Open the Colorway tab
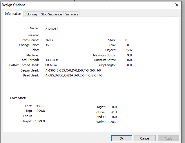Image resolution: width=185 pixels, height=143 pixels. (31, 14)
